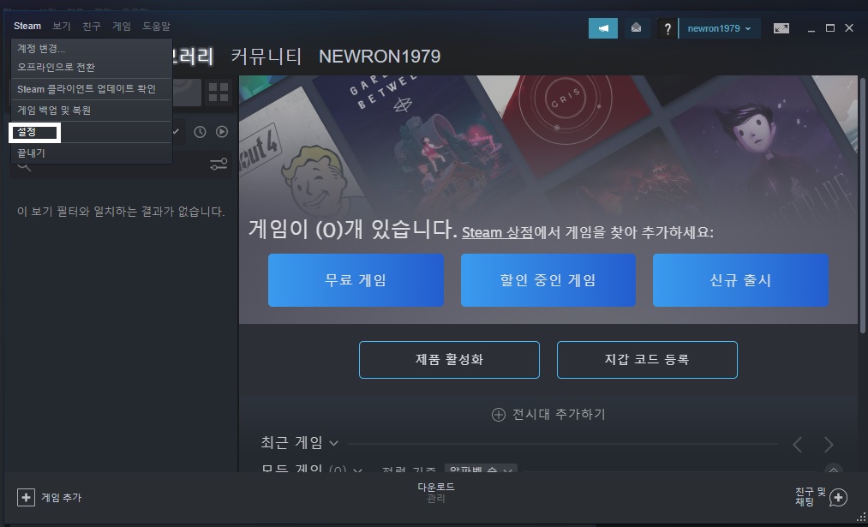Image resolution: width=868 pixels, height=527 pixels.
Task: Click the library search magnifier icon
Action: [24, 166]
